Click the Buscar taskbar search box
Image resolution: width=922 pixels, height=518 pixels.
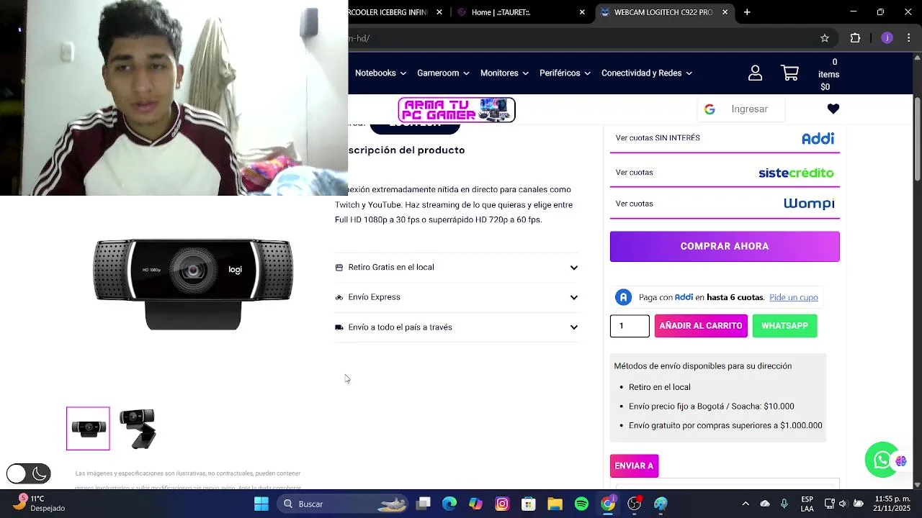click(343, 504)
